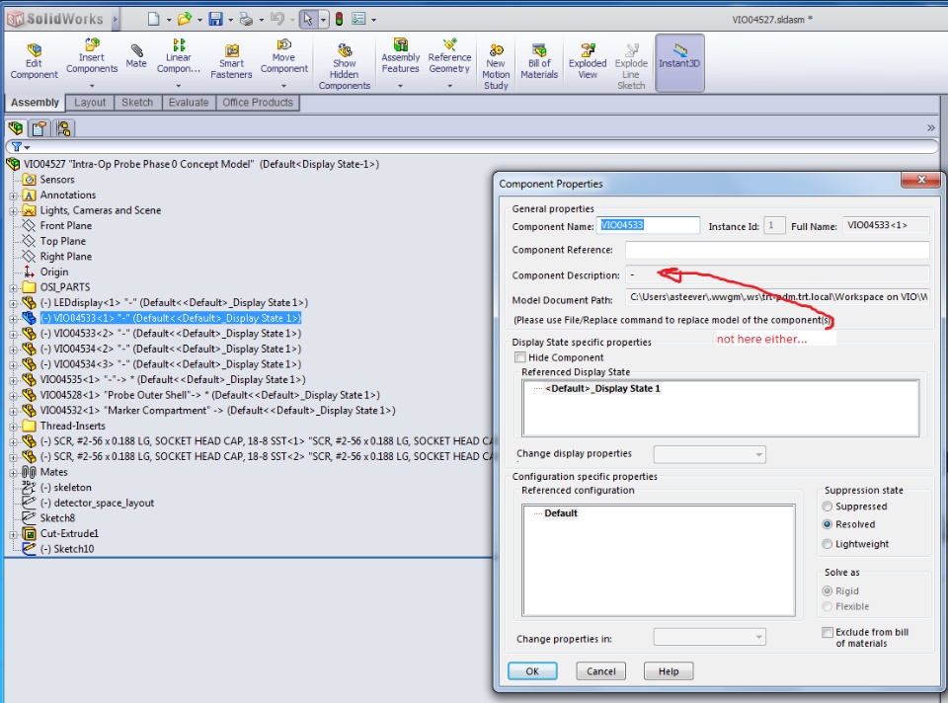Select the Resolved radio button
Image resolution: width=948 pixels, height=703 pixels.
click(828, 524)
